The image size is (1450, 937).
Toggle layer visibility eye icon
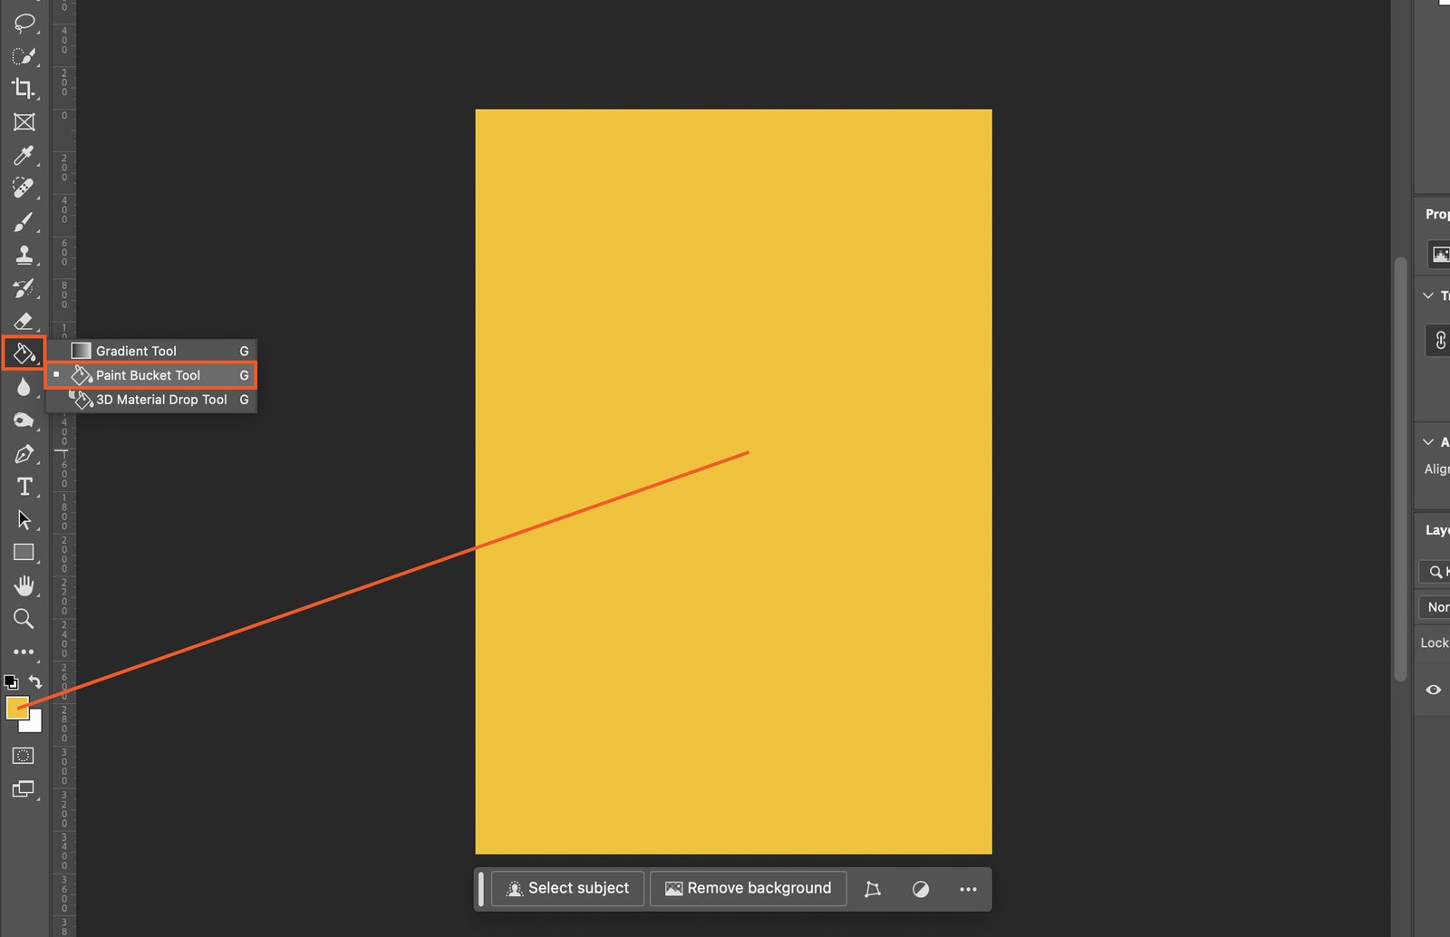point(1433,690)
